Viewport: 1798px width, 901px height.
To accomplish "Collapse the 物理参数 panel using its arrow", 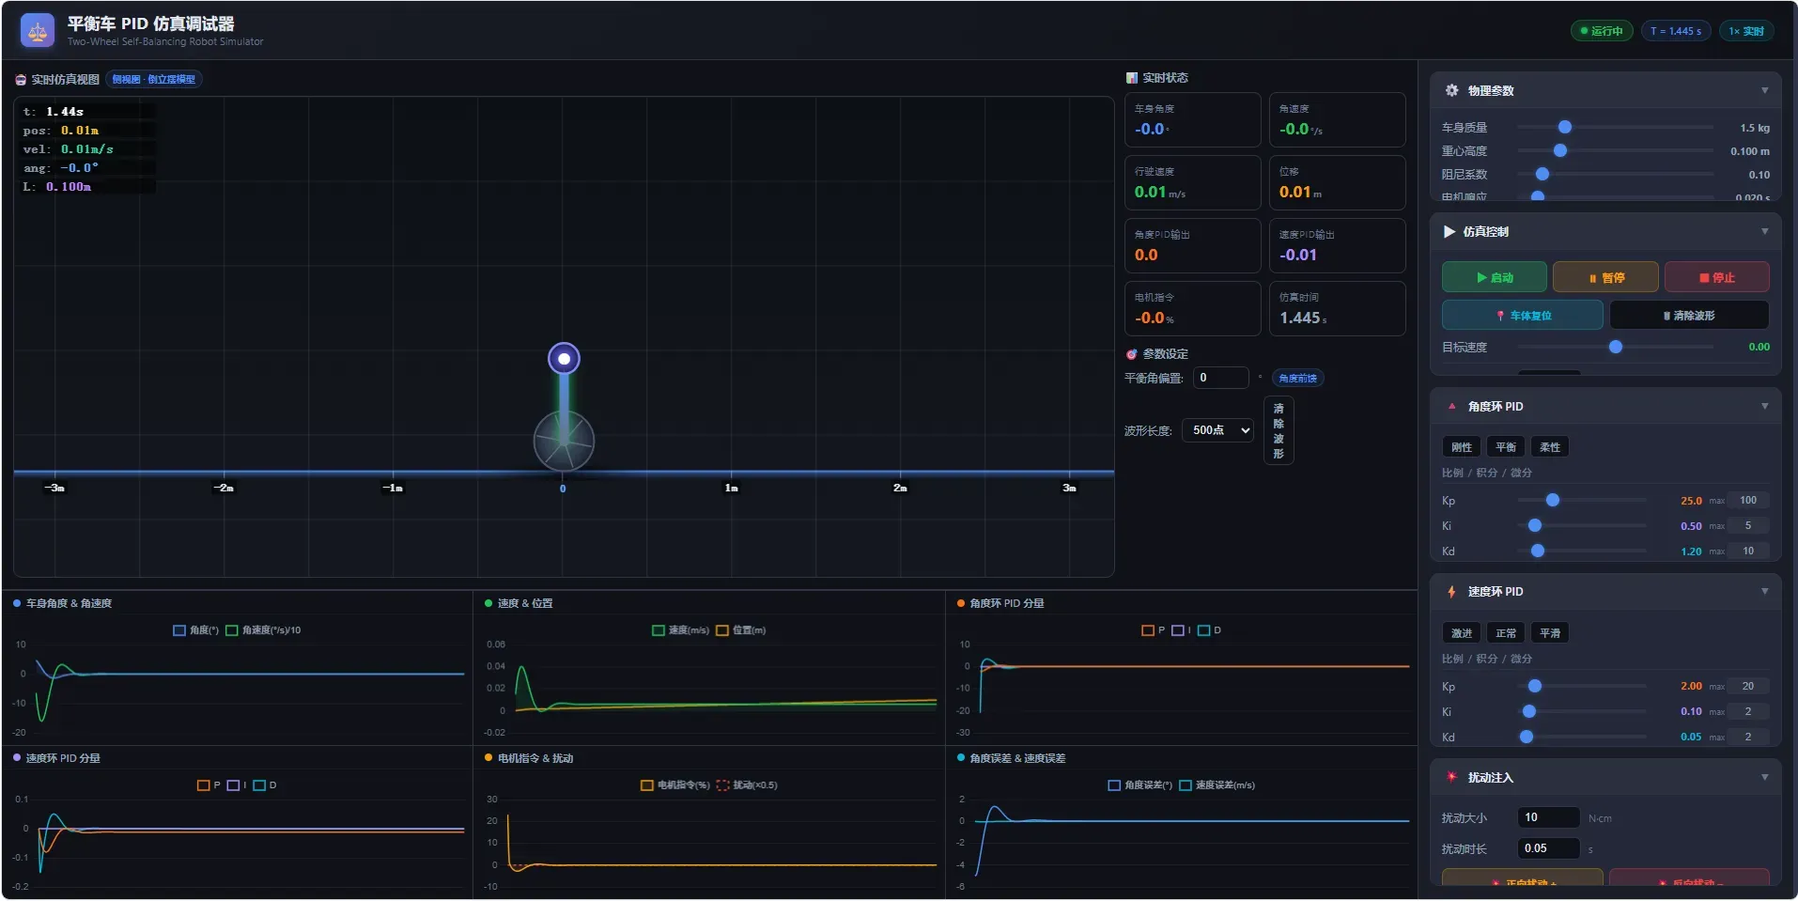I will point(1764,90).
